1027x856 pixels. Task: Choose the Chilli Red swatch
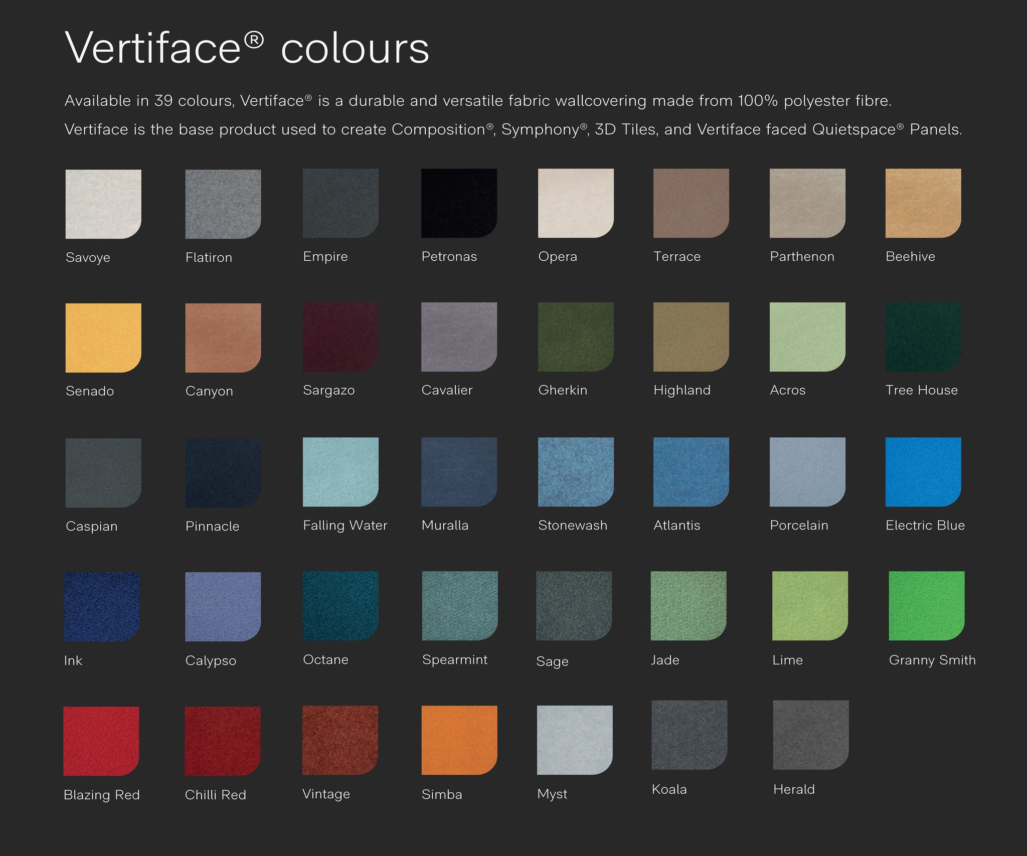pyautogui.click(x=223, y=741)
